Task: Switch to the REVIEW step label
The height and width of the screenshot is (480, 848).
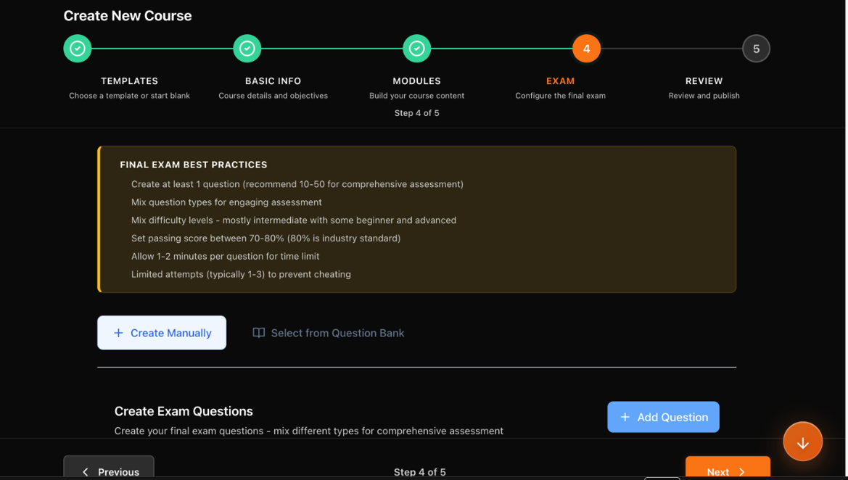Action: click(704, 80)
